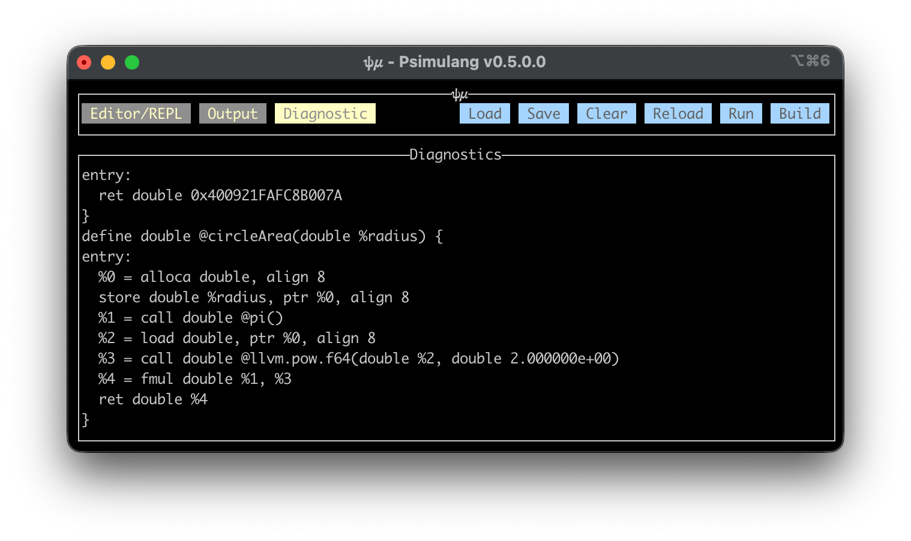Switch to the Editor/REPL tab
The height and width of the screenshot is (541, 911).
(x=136, y=113)
